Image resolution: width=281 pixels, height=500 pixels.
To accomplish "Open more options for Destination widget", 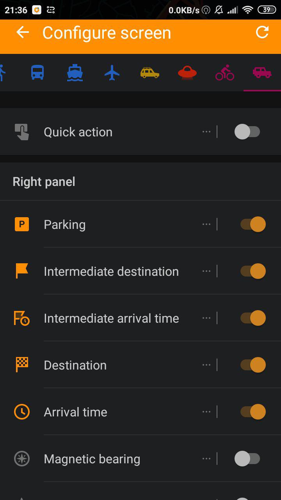I will 206,365.
